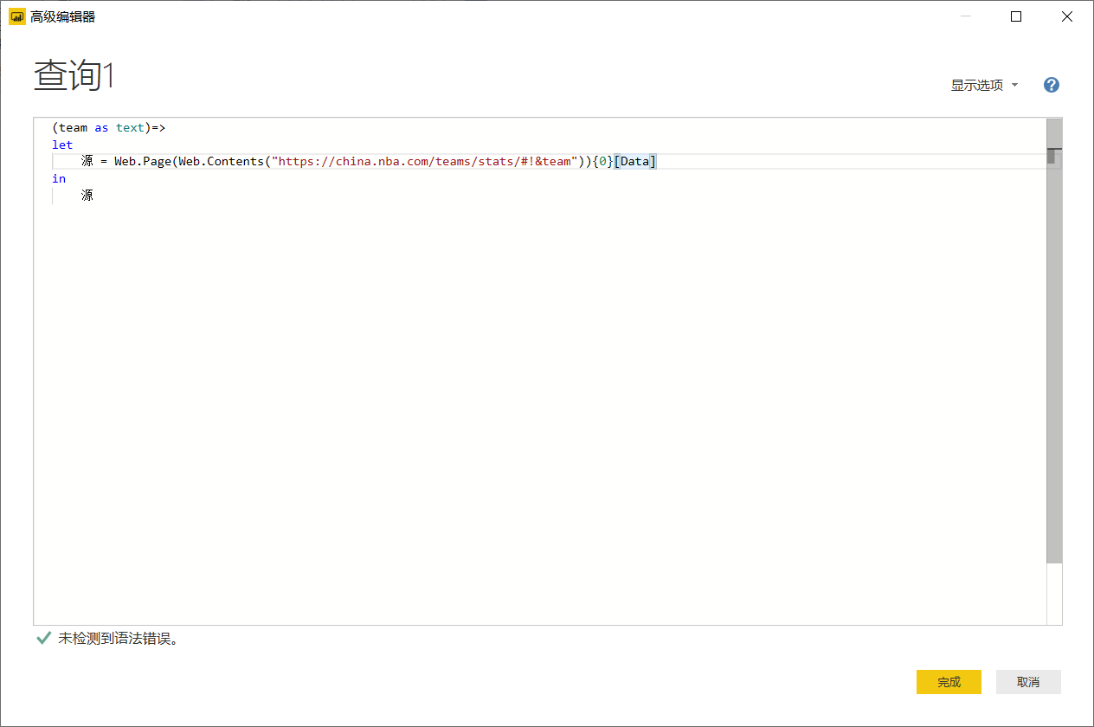Viewport: 1094px width, 727px height.
Task: Click the '(team as text)=>' line
Action: pyautogui.click(x=108, y=128)
